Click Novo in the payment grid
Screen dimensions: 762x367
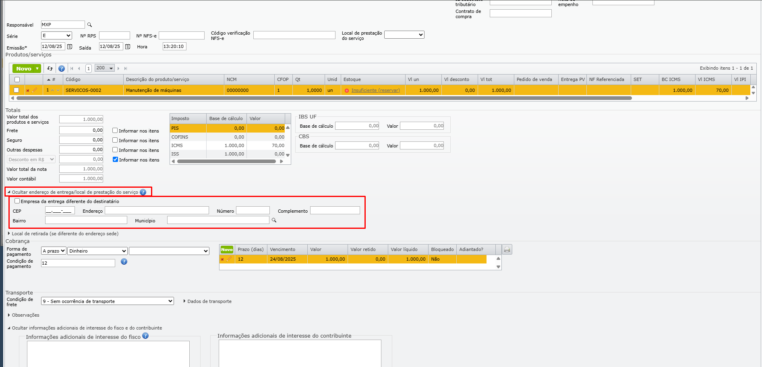[x=227, y=250]
